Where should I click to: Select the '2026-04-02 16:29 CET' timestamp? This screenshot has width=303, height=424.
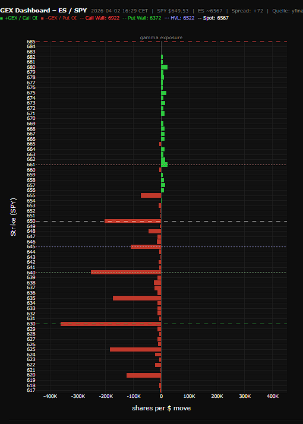pyautogui.click(x=119, y=11)
